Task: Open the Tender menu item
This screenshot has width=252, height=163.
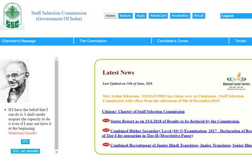Action: pos(240,41)
